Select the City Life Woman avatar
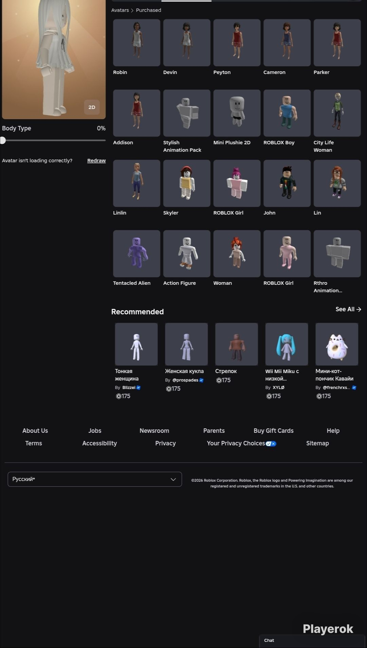Screen dimensions: 367x648 pos(337,113)
